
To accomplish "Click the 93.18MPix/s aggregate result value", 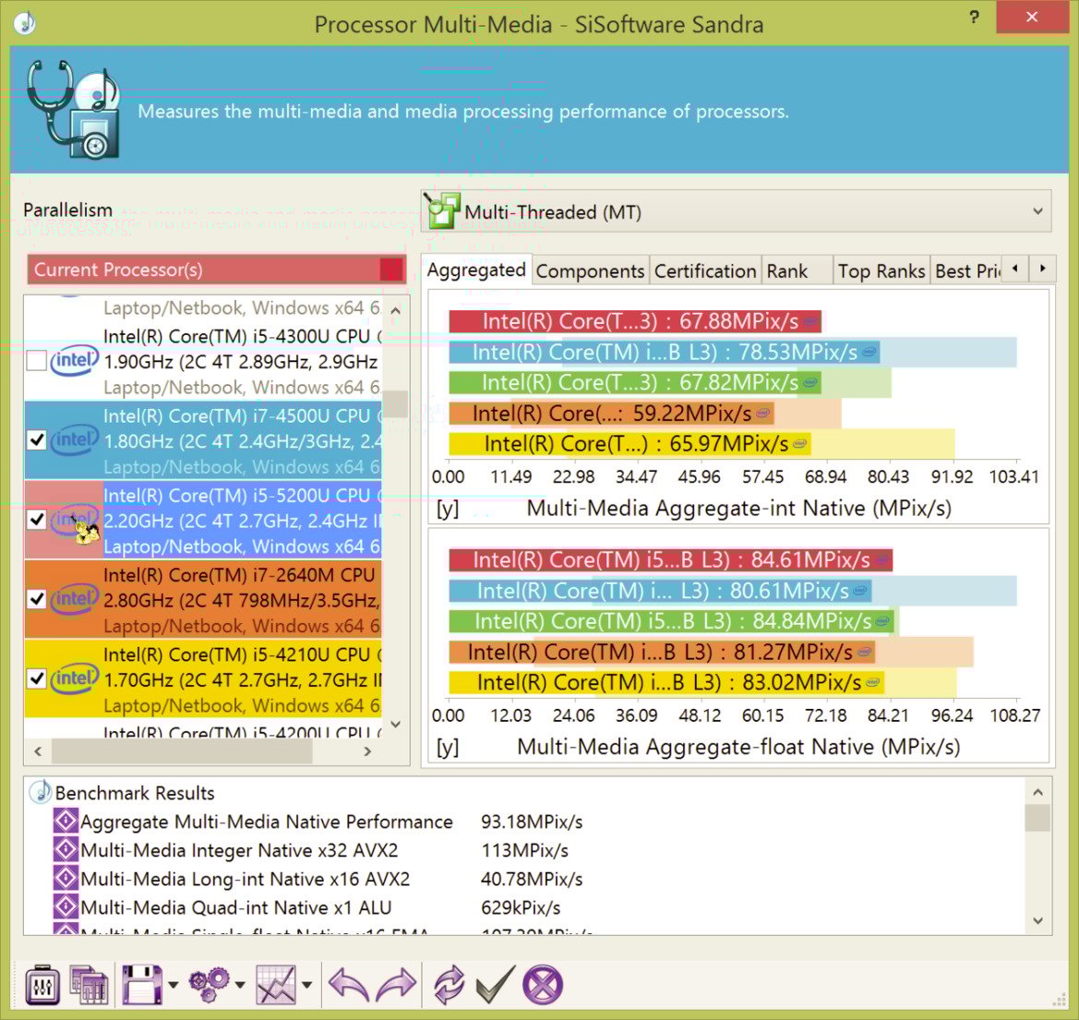I will (x=532, y=822).
